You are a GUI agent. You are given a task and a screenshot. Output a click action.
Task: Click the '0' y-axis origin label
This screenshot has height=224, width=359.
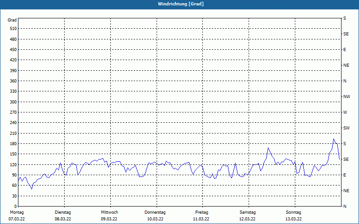[x=16, y=207]
